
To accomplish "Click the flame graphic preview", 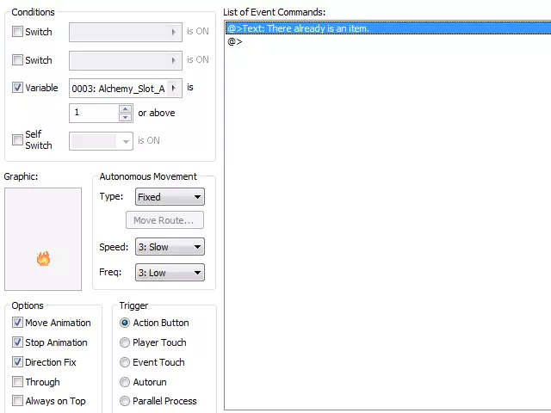I will tap(43, 258).
